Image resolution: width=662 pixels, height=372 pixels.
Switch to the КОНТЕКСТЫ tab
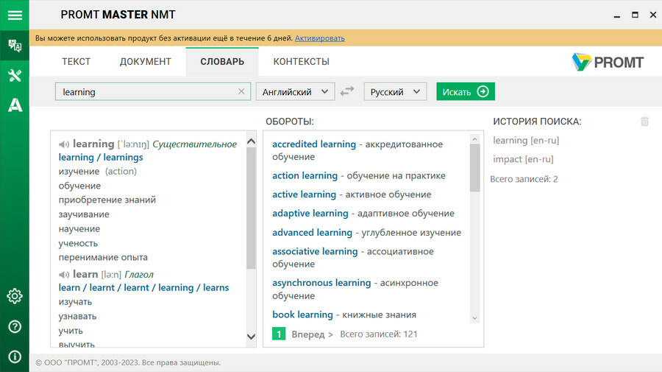click(301, 62)
